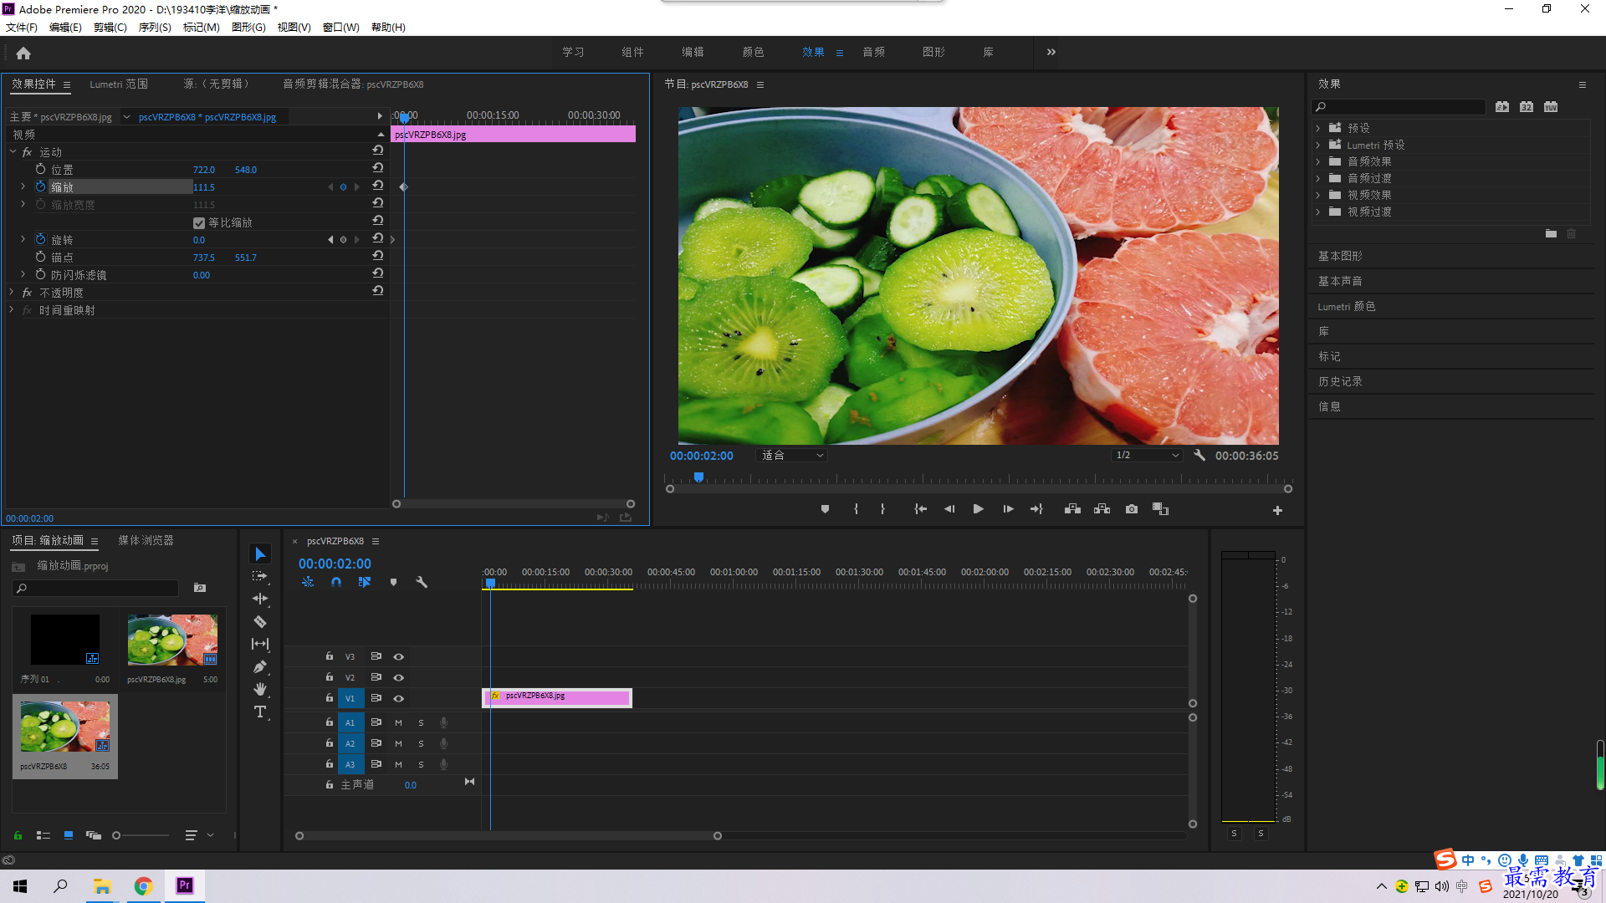Toggle lock on track V1
The width and height of the screenshot is (1606, 903).
coord(330,698)
